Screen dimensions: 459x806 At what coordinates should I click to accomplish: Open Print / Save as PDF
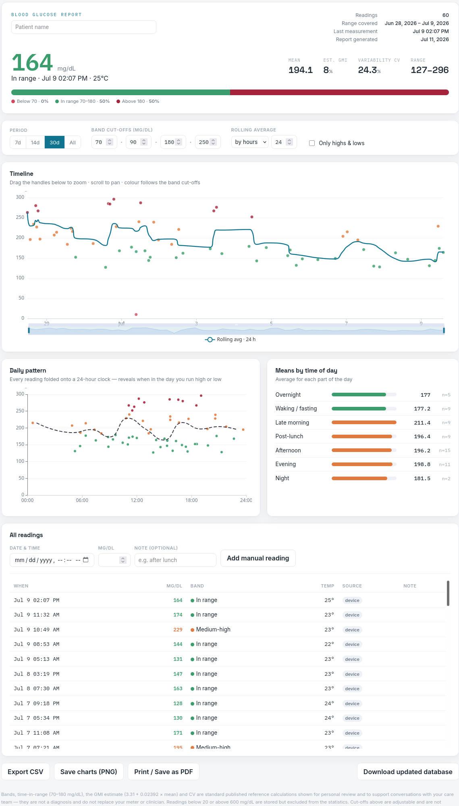pyautogui.click(x=164, y=772)
